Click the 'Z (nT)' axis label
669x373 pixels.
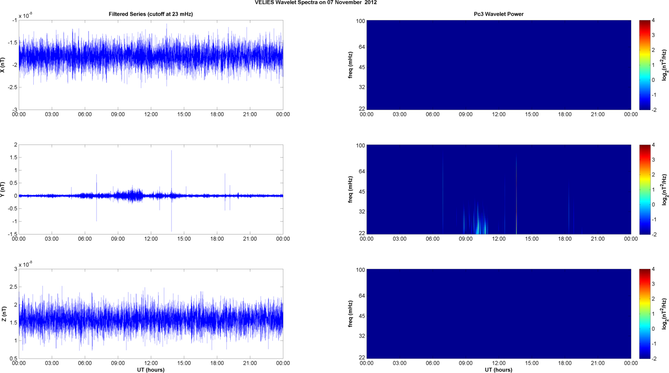[4, 314]
